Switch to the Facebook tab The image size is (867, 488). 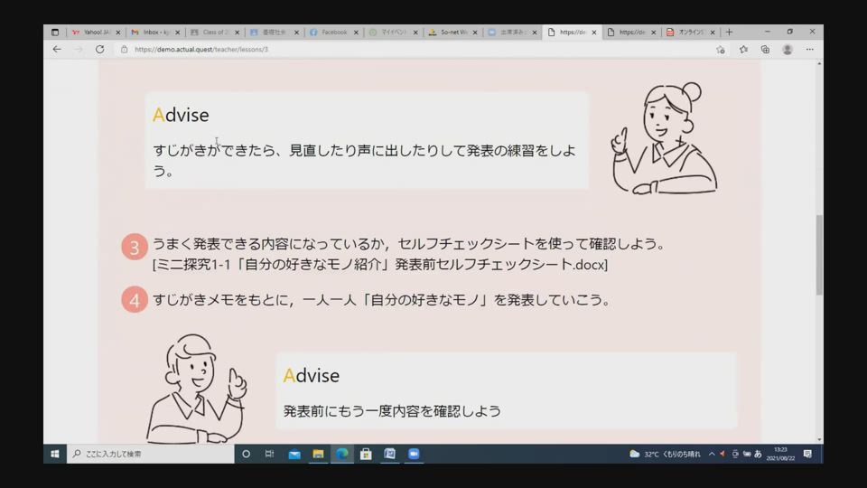[x=331, y=32]
